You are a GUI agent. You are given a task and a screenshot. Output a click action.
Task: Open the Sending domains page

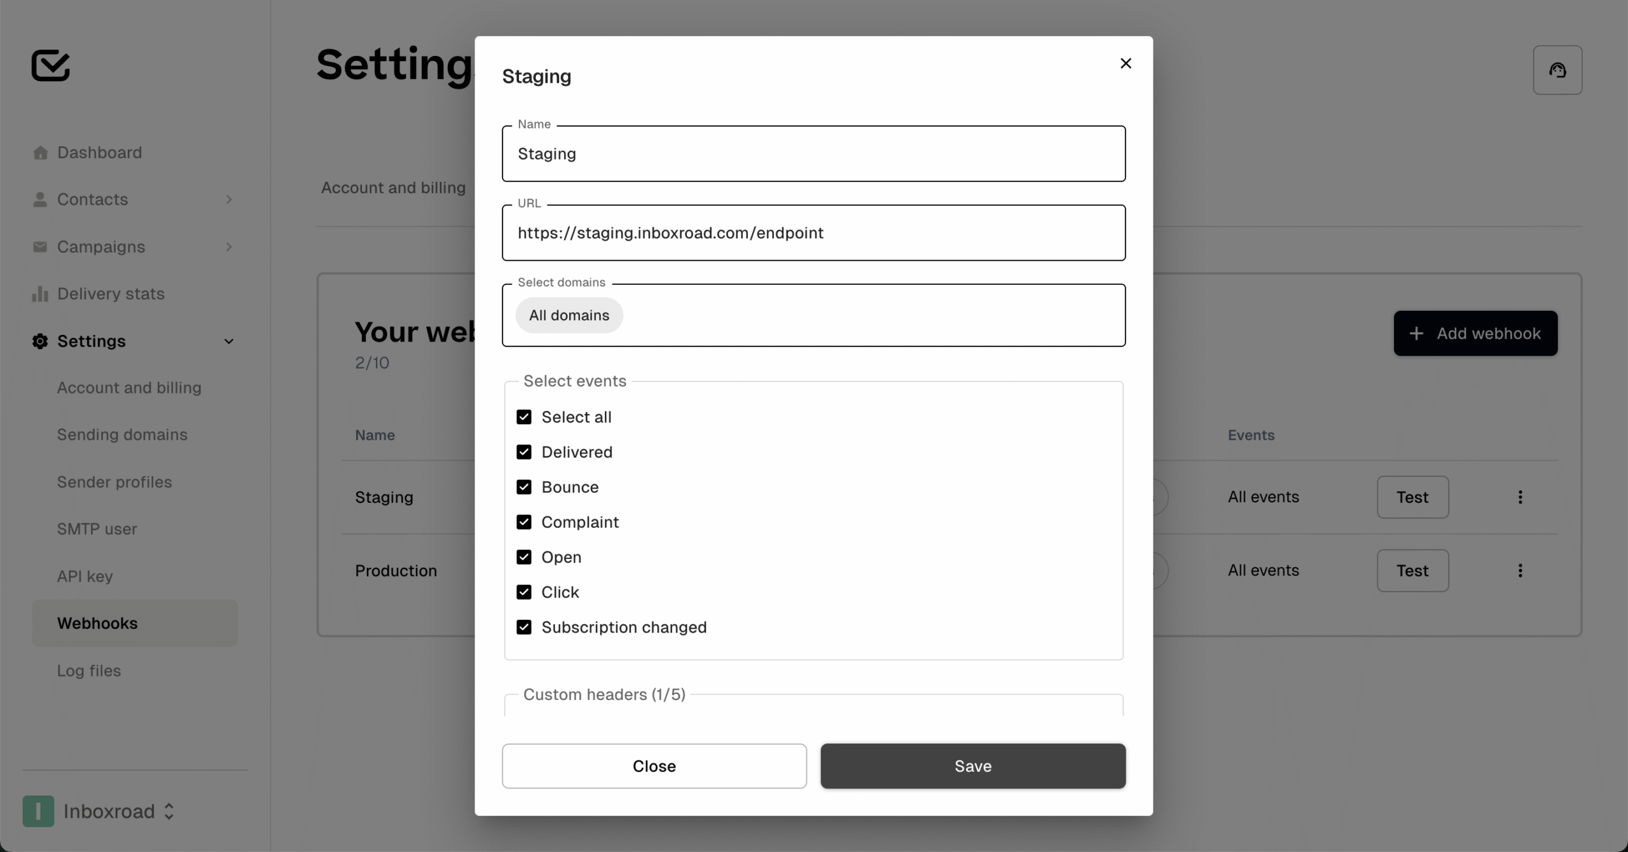coord(121,435)
